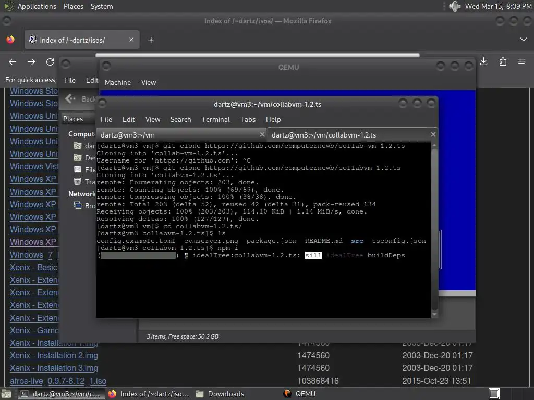Open 'Windows_7_' link in Firefox
Viewport: 534px width, 400px height.
(x=34, y=255)
